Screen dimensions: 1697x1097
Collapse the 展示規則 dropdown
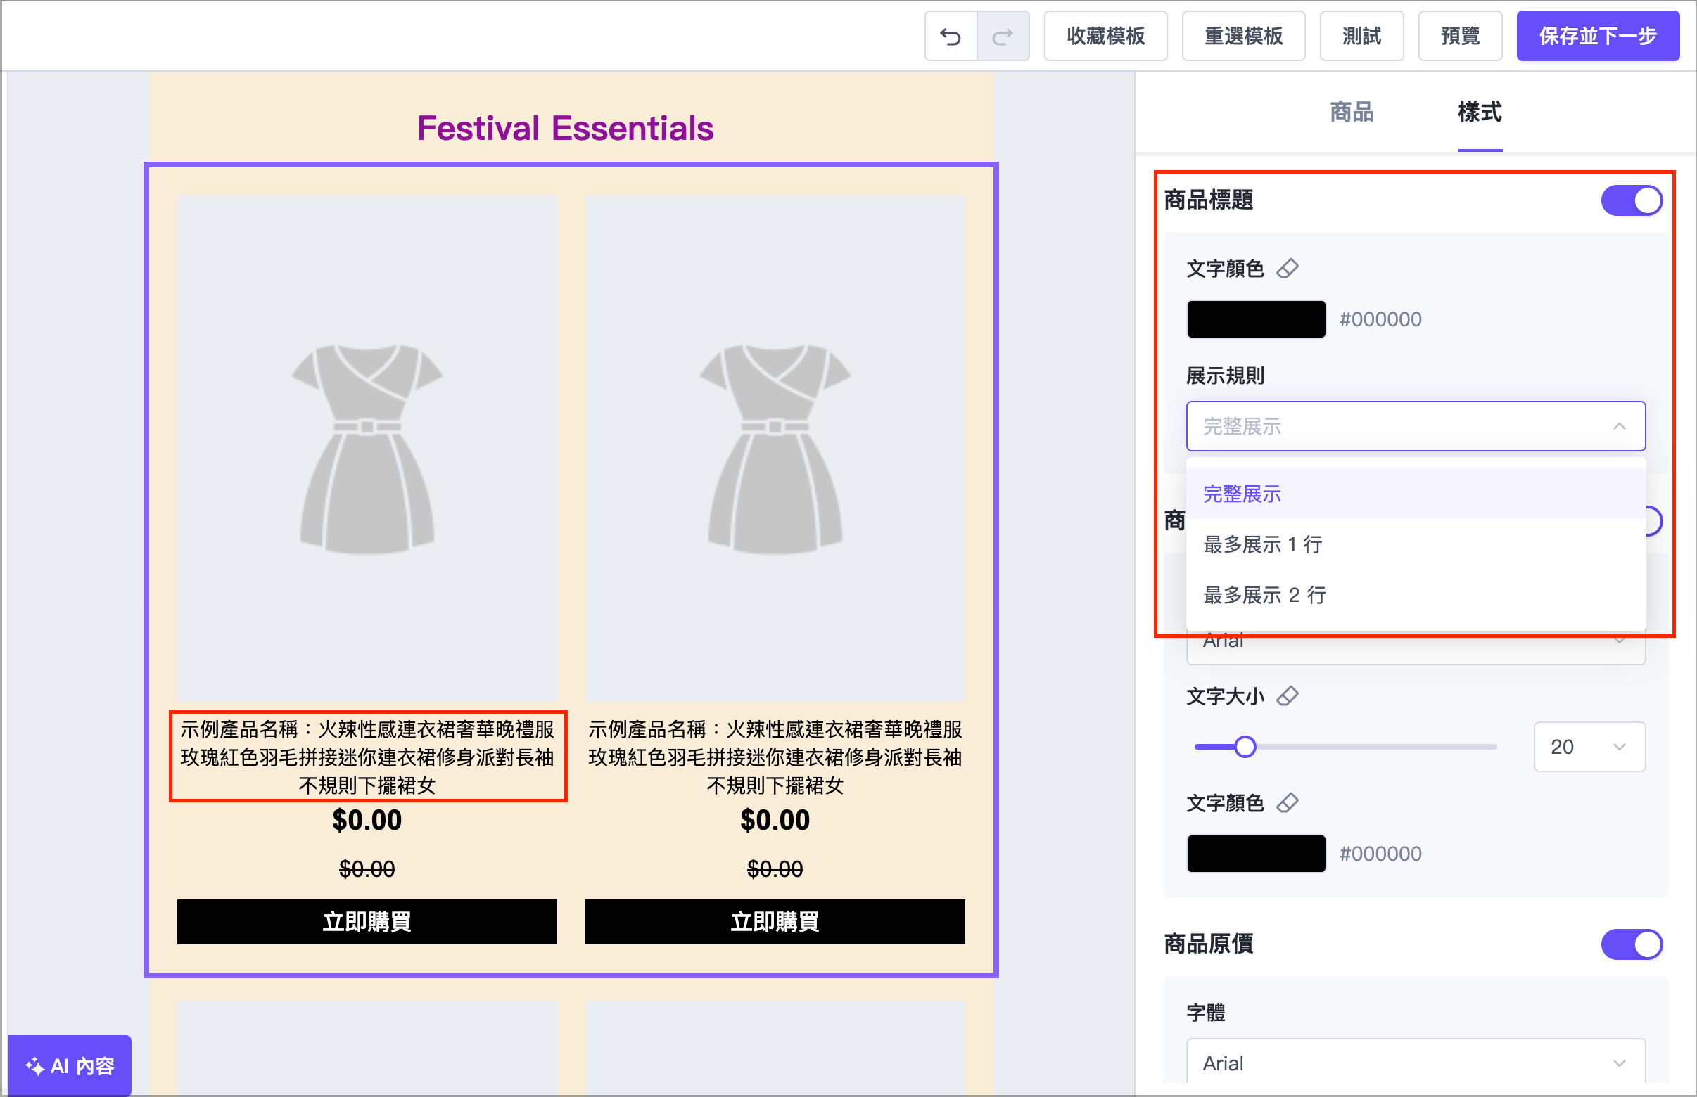click(1619, 426)
